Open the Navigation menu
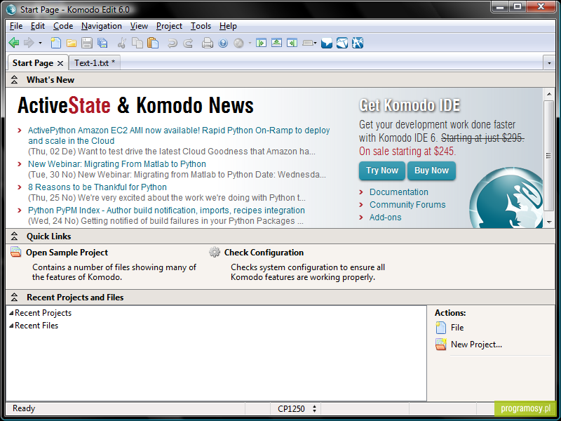 point(102,26)
